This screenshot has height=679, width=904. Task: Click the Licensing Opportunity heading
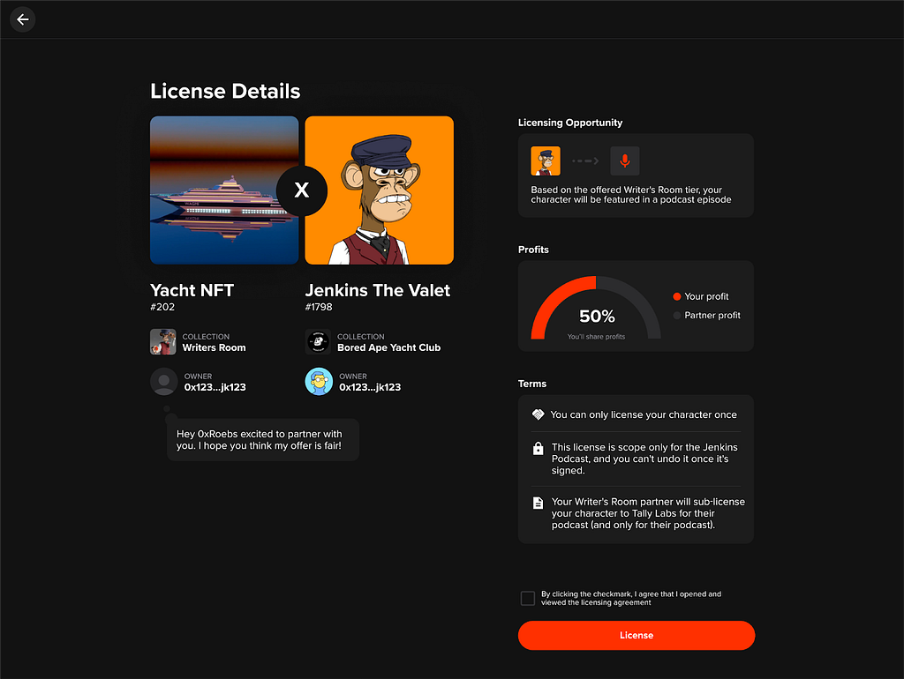tap(570, 123)
